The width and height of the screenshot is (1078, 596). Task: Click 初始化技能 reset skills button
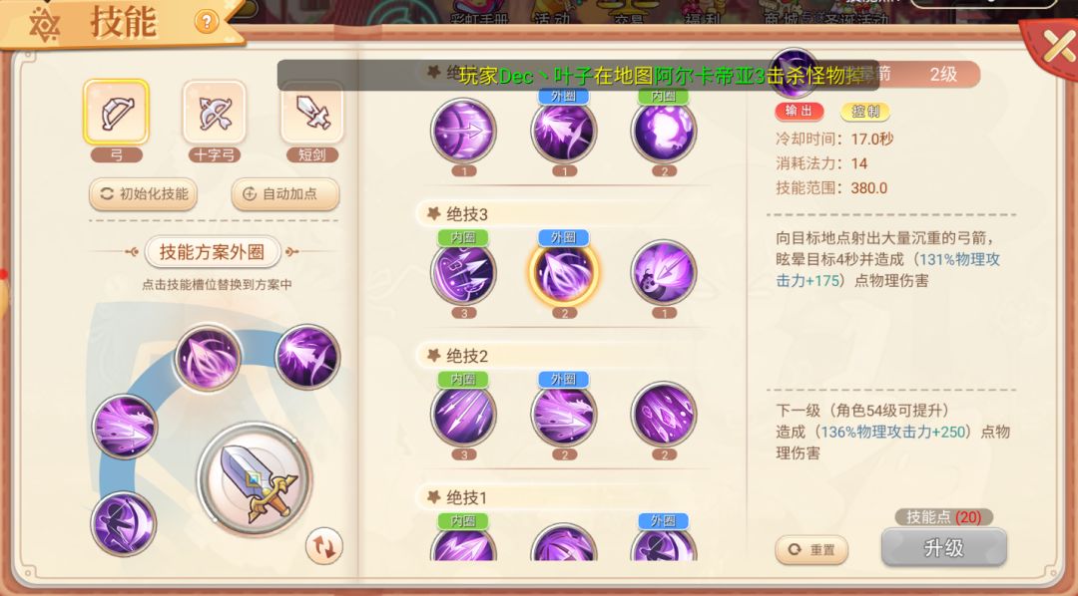tap(143, 194)
